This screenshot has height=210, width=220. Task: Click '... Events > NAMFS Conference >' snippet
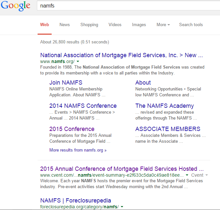[82, 115]
